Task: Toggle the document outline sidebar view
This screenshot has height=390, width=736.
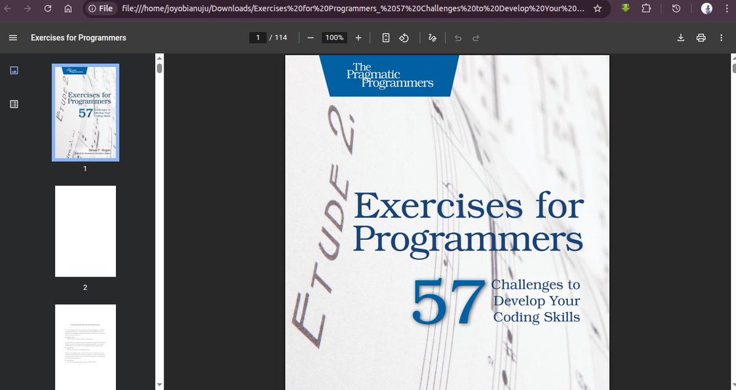Action: (x=13, y=104)
